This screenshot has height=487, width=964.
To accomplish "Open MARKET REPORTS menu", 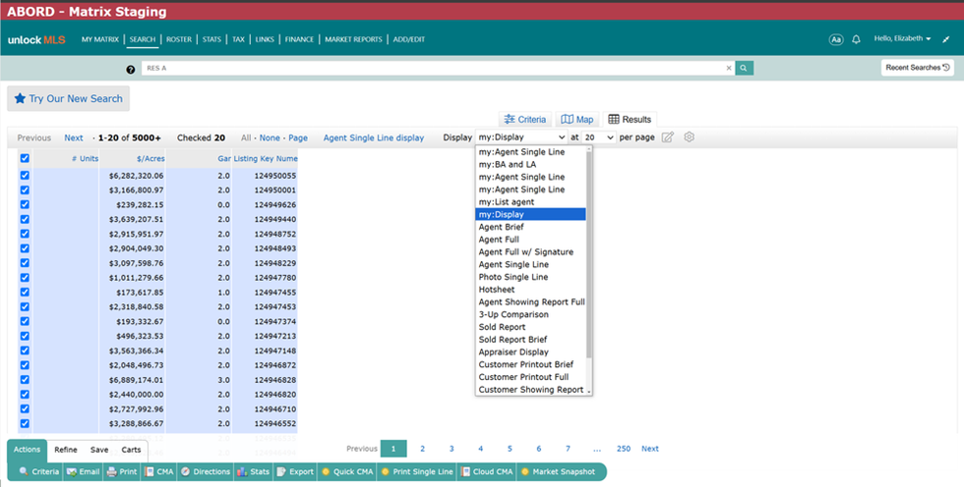I will [x=353, y=39].
